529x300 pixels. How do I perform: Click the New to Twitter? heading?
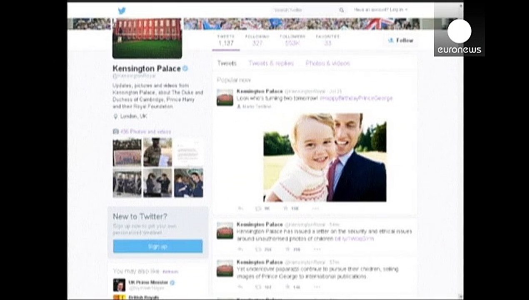(x=140, y=217)
